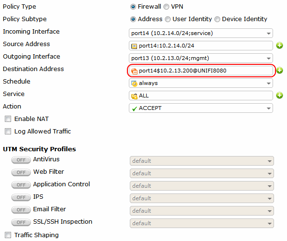The image size is (287, 241).
Task: Tick the Traffic Shaping checkbox
Action: [8, 235]
